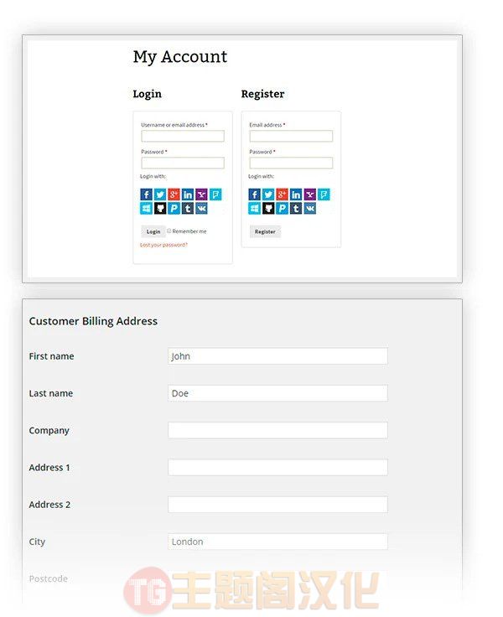503x617 pixels.
Task: Click the Register button
Action: 265,231
